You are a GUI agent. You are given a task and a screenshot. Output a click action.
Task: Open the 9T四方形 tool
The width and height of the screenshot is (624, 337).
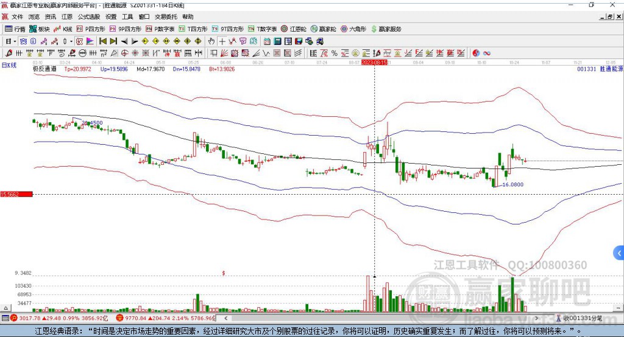(228, 29)
